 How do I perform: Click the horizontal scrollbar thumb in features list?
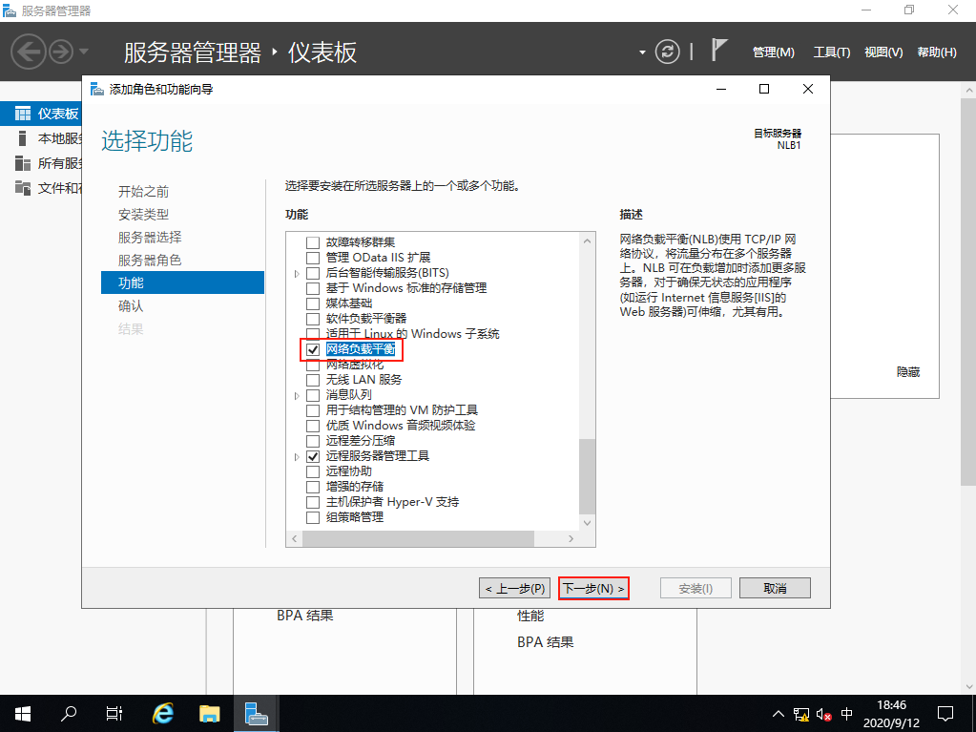tap(418, 539)
